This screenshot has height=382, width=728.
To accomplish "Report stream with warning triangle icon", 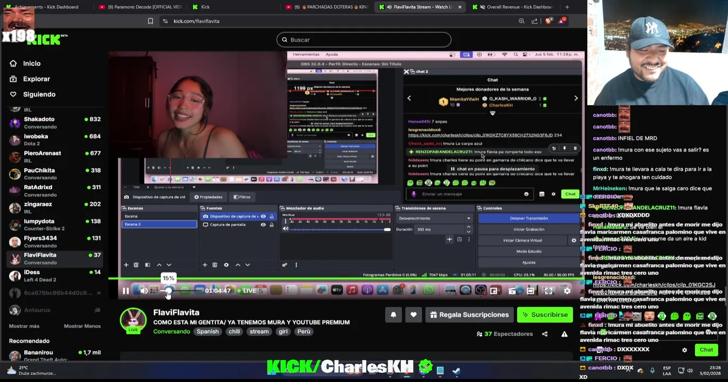I will 564,334.
